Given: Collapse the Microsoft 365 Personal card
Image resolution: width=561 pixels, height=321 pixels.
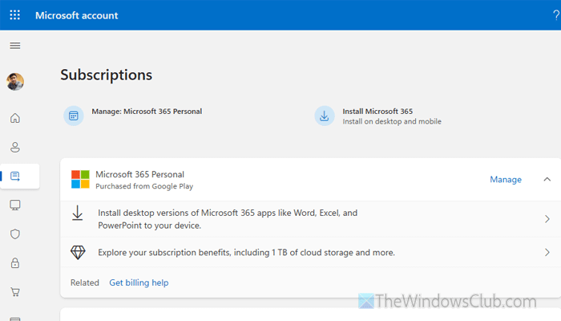Looking at the screenshot, I should coord(547,179).
